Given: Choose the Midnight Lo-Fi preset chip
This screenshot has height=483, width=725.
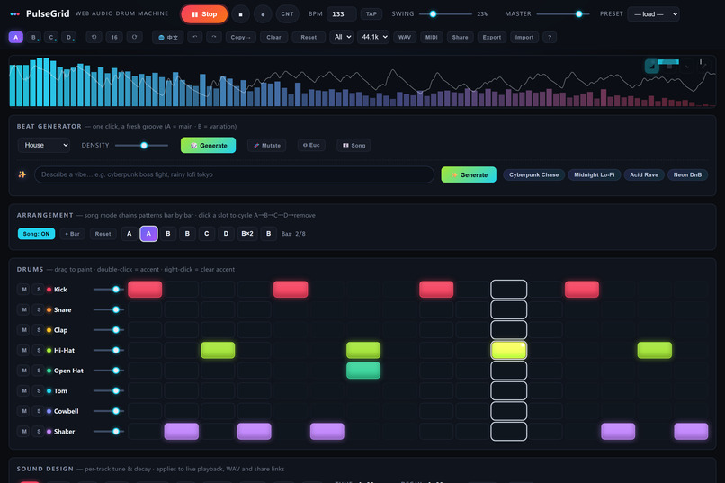Looking at the screenshot, I should coord(595,174).
